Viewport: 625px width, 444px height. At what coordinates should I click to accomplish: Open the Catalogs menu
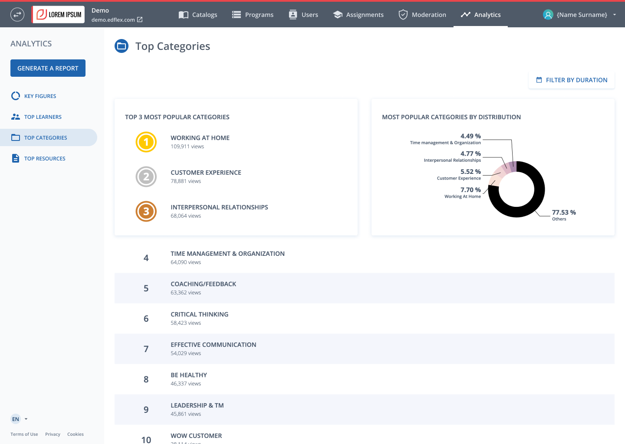coord(198,15)
